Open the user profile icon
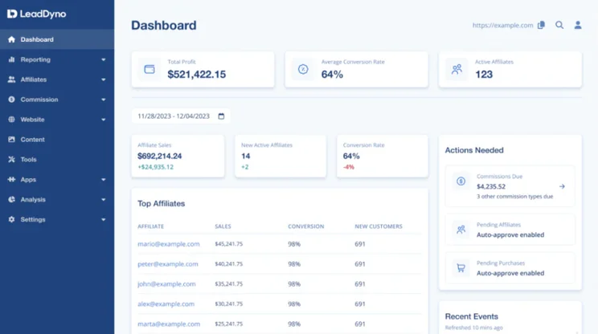This screenshot has width=598, height=334. [x=578, y=25]
